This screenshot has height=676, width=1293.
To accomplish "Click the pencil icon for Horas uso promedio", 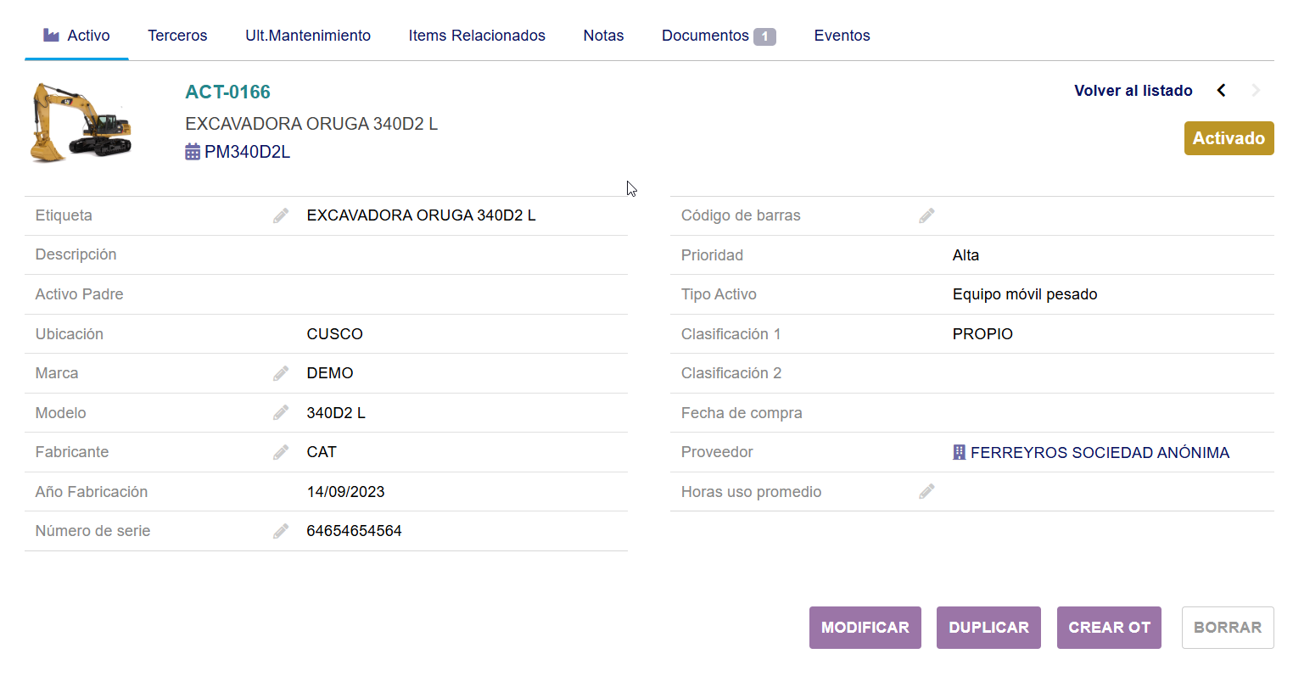I will tap(926, 491).
